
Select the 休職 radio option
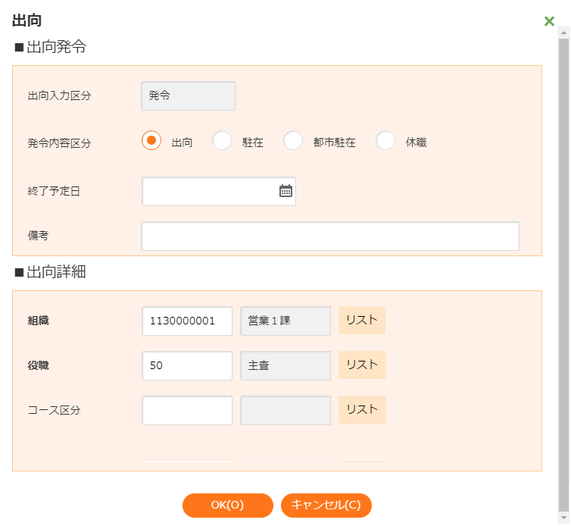coord(386,141)
